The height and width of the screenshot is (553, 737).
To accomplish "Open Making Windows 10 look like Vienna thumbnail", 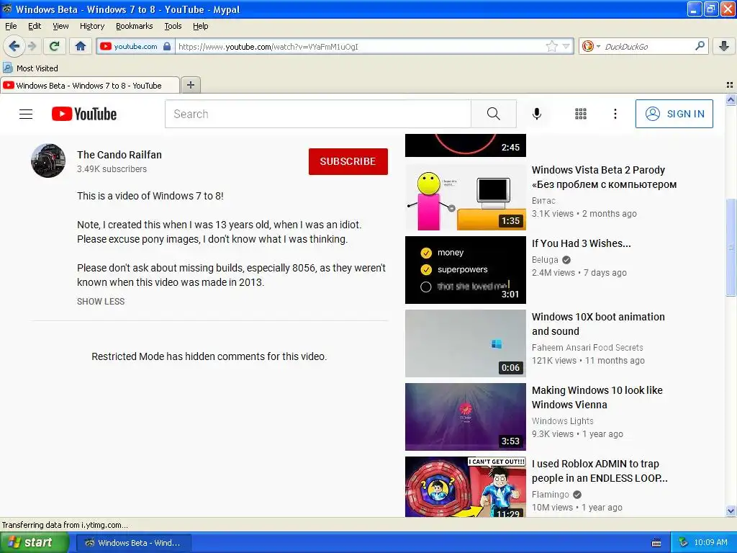I will pos(466,417).
